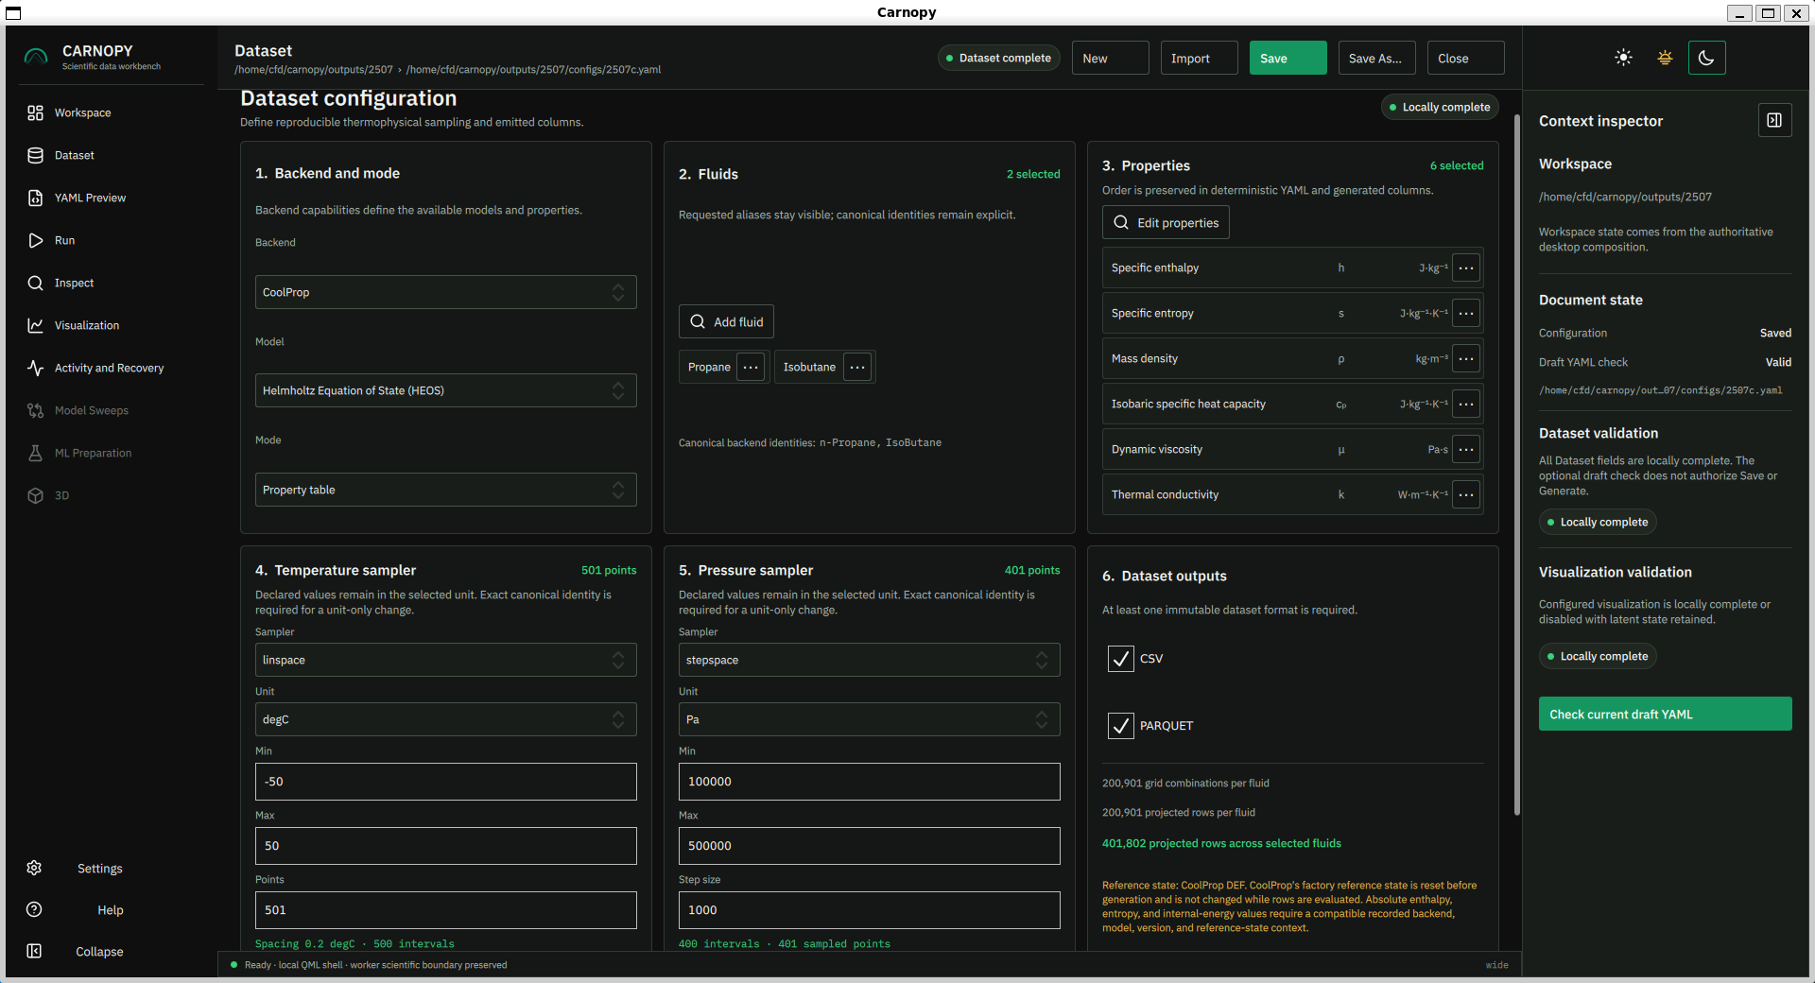Screen dimensions: 1815x983
Task: Open options menu for Propane fluid
Action: [751, 367]
